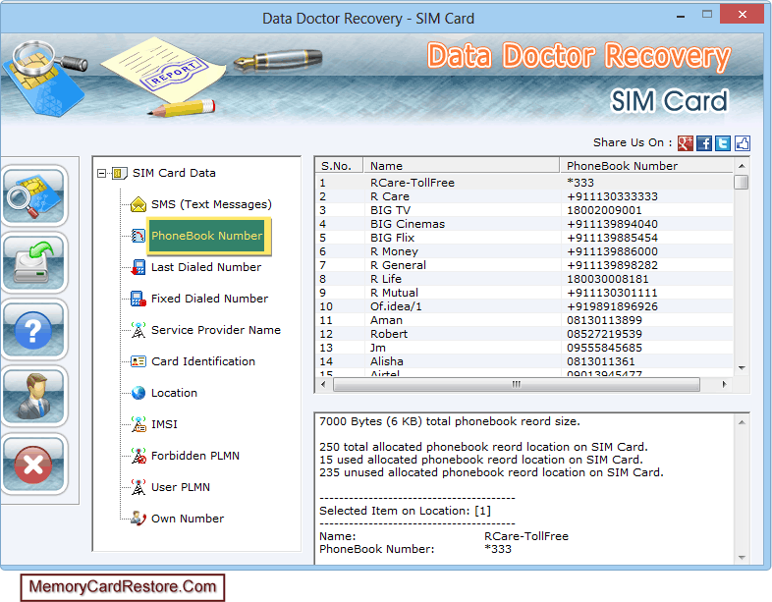Select the Robert contact row
Screen dimensions: 772x602
[x=524, y=334]
